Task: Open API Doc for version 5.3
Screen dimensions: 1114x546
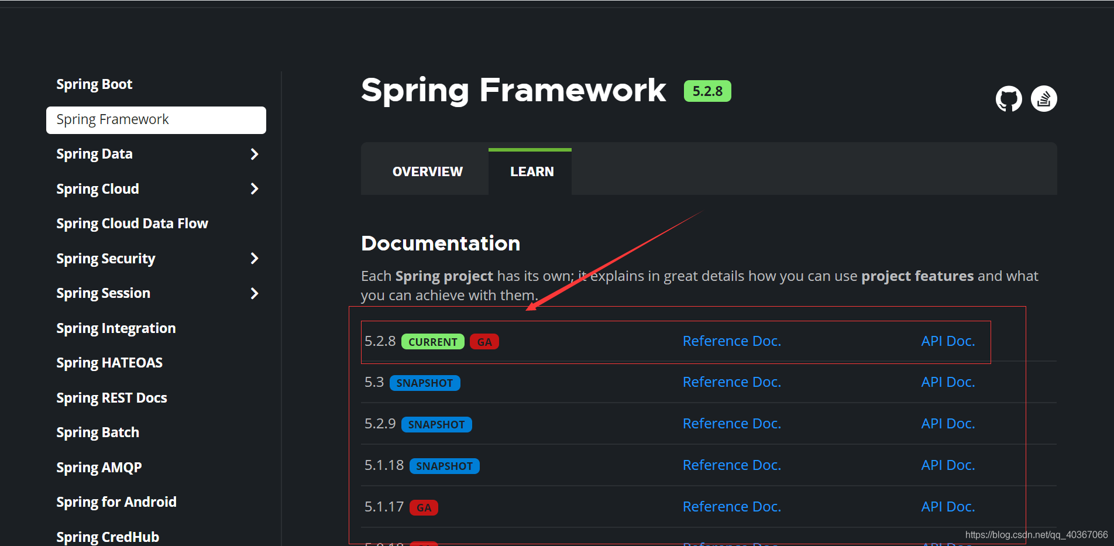Action: (947, 382)
